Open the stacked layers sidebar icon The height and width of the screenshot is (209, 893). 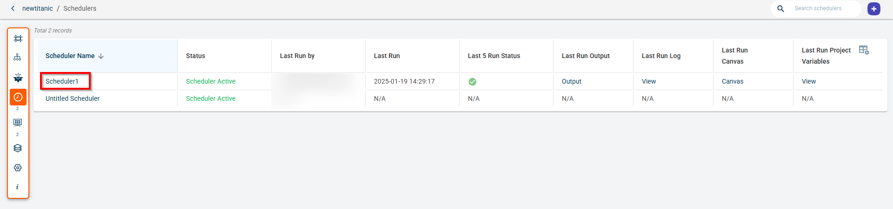[18, 148]
